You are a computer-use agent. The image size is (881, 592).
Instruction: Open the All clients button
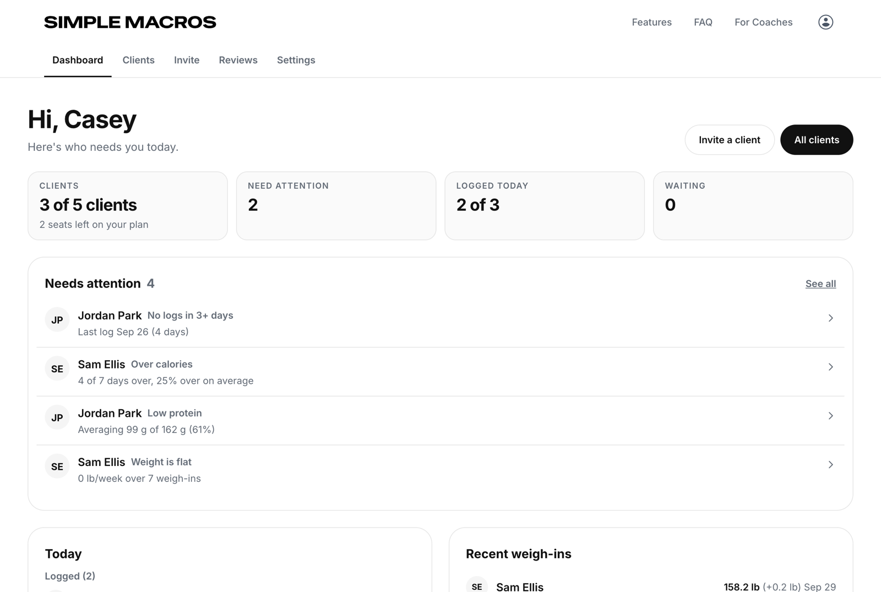coord(817,140)
